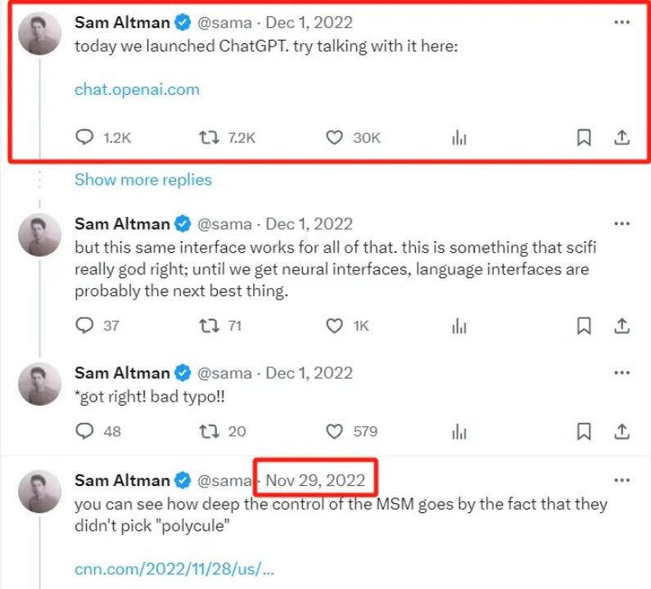Image resolution: width=651 pixels, height=589 pixels.
Task: Share the "bad typo" tweet
Action: [x=622, y=431]
